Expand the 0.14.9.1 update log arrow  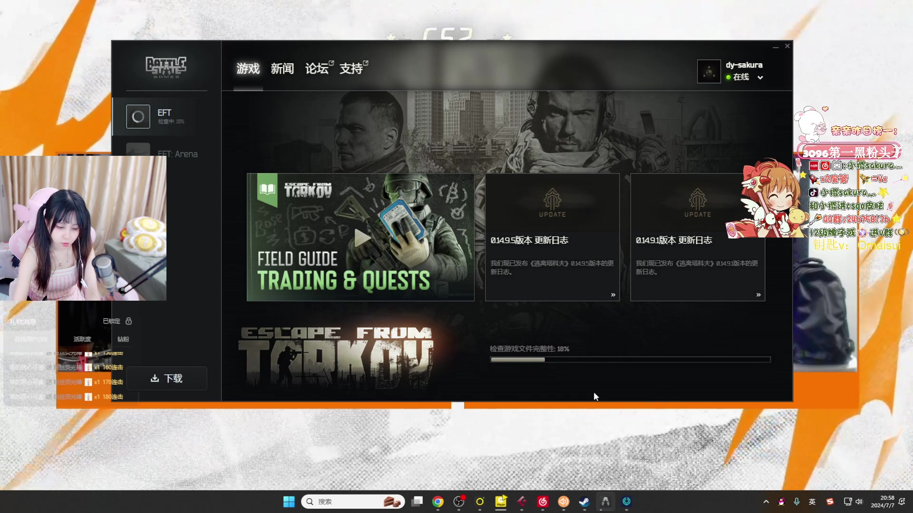point(758,295)
